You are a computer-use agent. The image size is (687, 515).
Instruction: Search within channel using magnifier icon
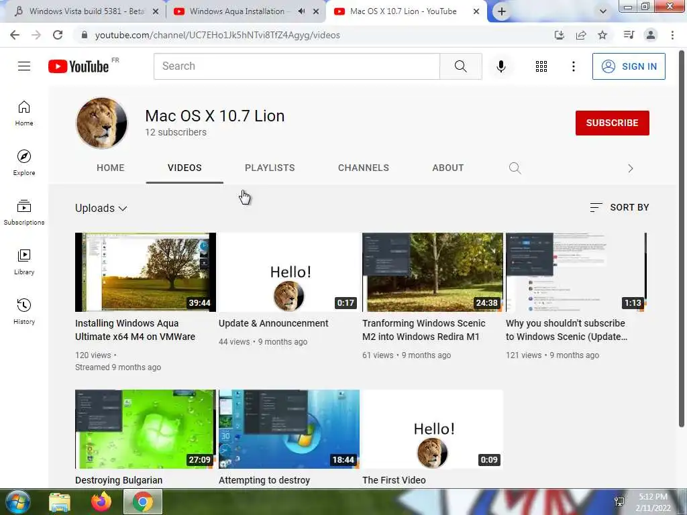(515, 168)
